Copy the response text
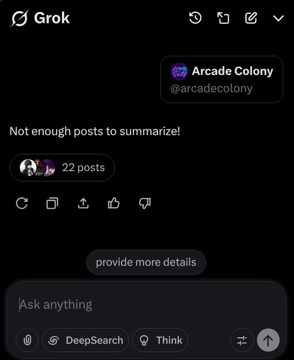Screen dimensions: 294x360 pyautogui.click(x=52, y=203)
